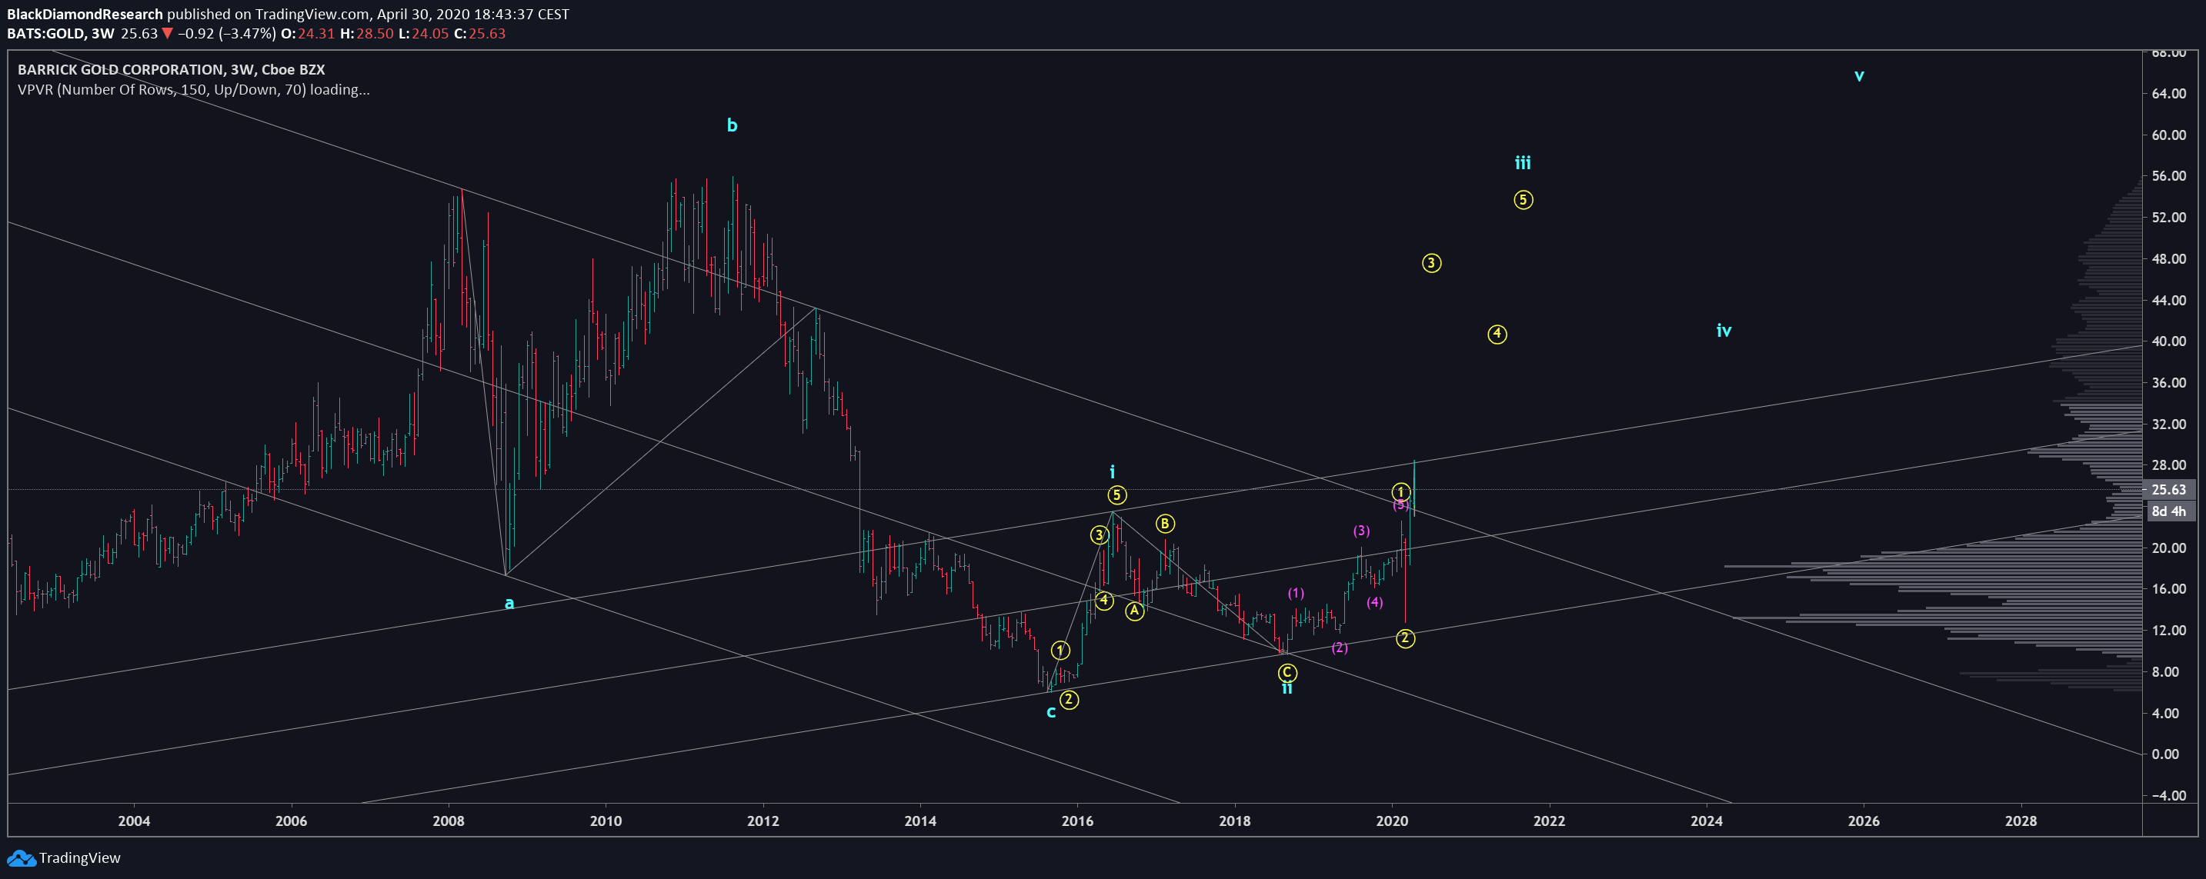Click yellow circled 5 under wave iii
Viewport: 2206px width, 879px height.
(1523, 199)
